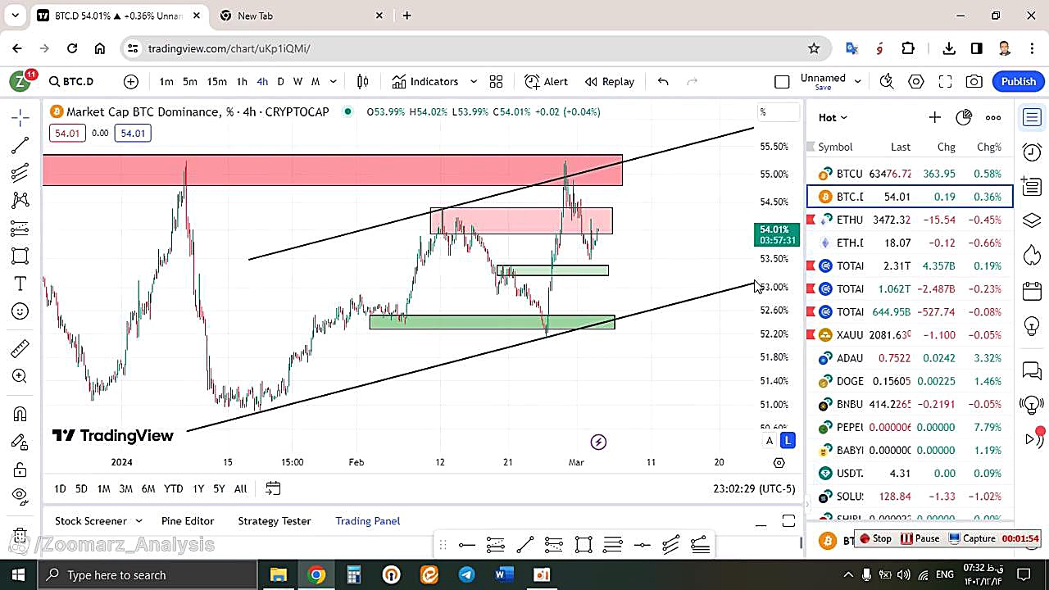Expand the Hot watchlist dropdown
Screen dimensions: 1049x590
pyautogui.click(x=833, y=117)
